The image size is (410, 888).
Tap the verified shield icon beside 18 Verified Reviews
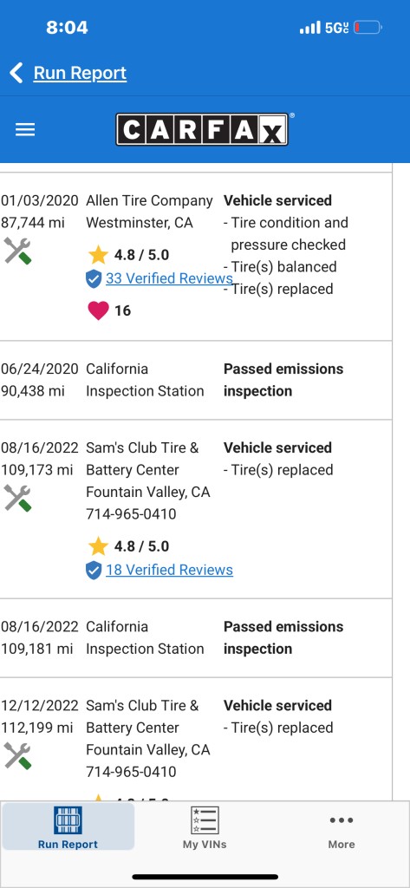(94, 570)
